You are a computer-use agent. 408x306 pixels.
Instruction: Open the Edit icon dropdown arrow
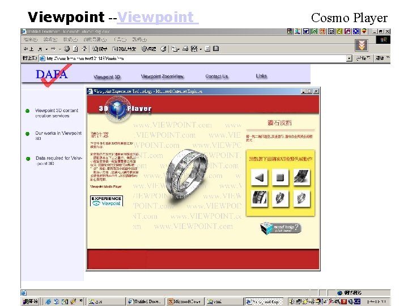click(x=201, y=49)
